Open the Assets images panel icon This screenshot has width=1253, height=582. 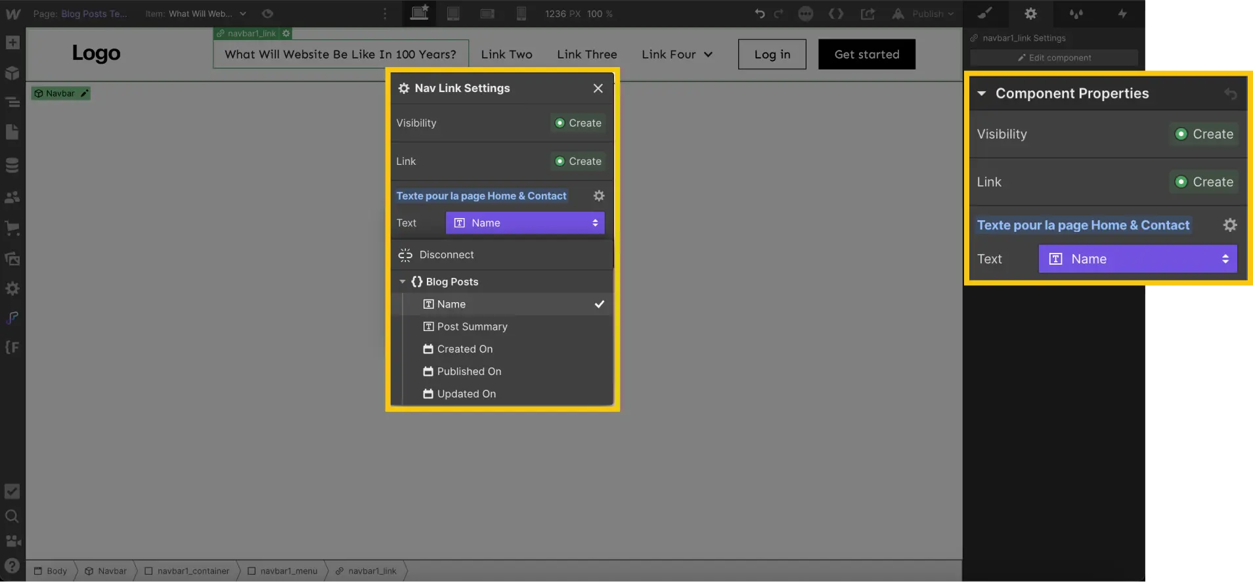[x=12, y=258]
